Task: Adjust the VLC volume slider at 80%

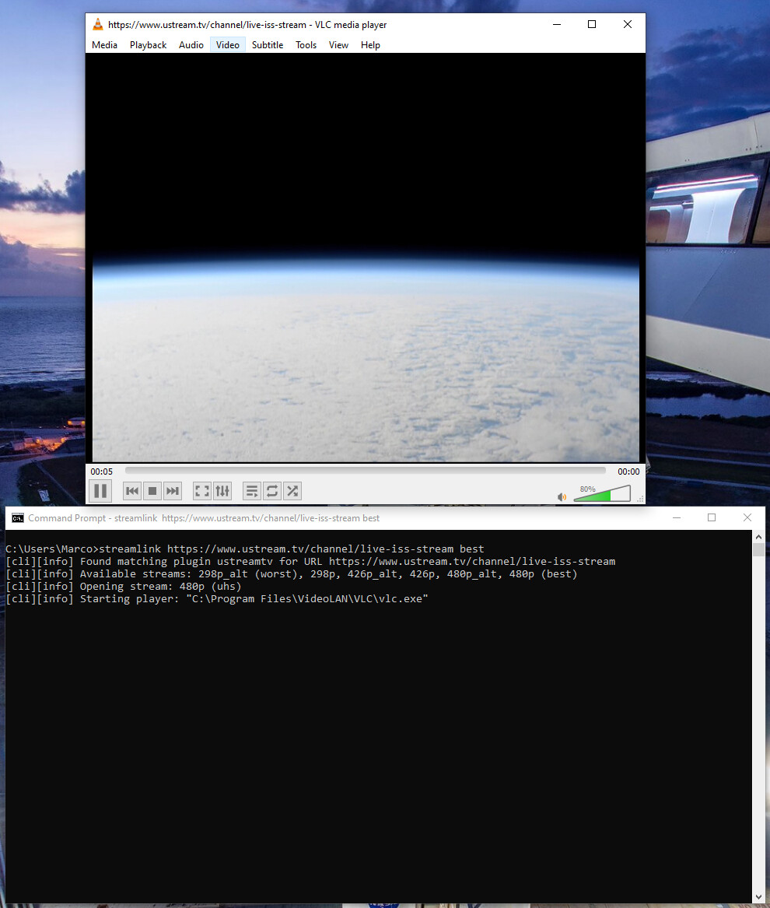Action: 602,494
